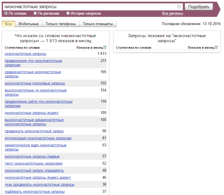Click the '52' impressions value

click(x=104, y=163)
